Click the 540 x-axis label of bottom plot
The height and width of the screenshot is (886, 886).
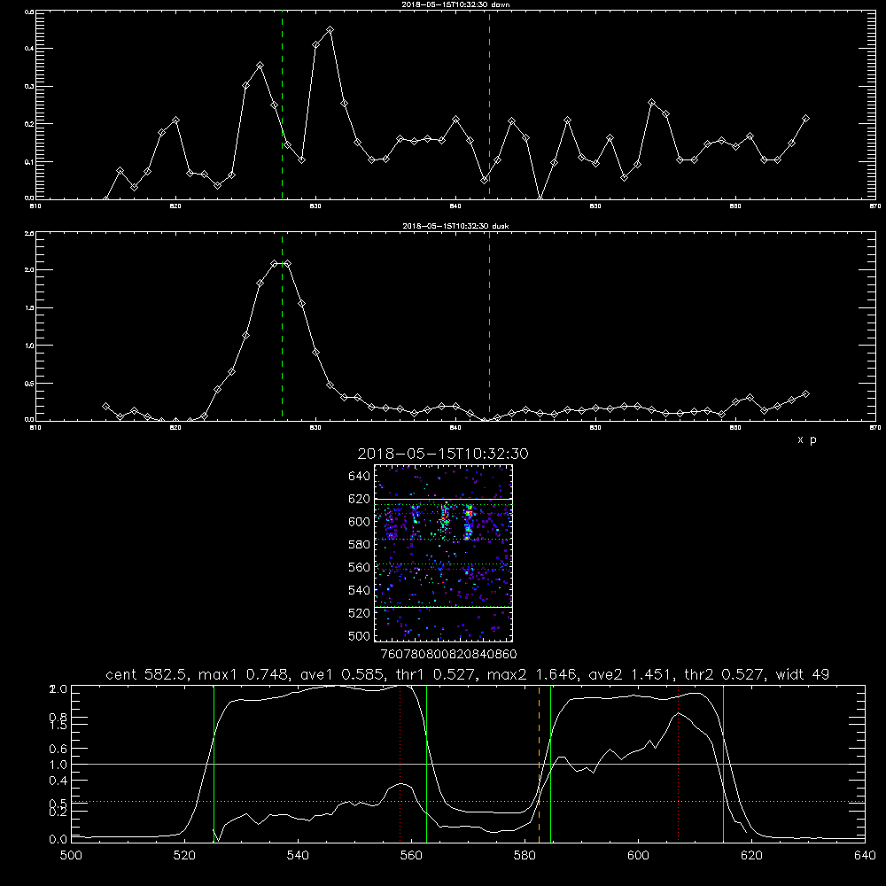click(298, 856)
